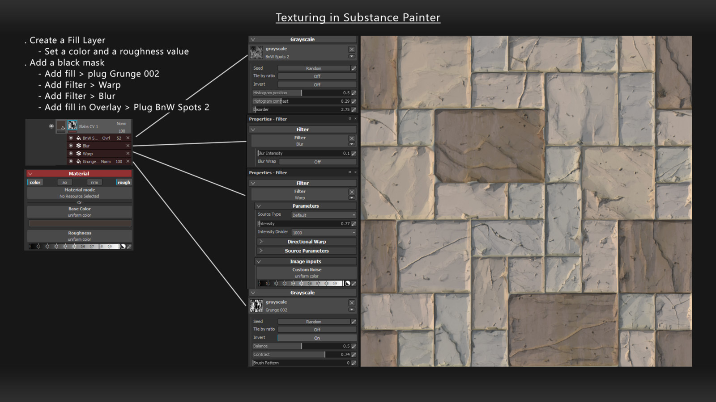Edit Blur Intensity pencil icon

(x=354, y=153)
